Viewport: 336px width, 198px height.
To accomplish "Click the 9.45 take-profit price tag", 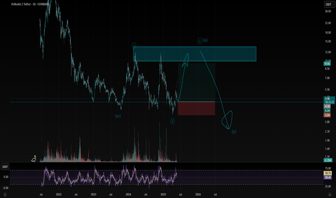I will pyautogui.click(x=327, y=64).
